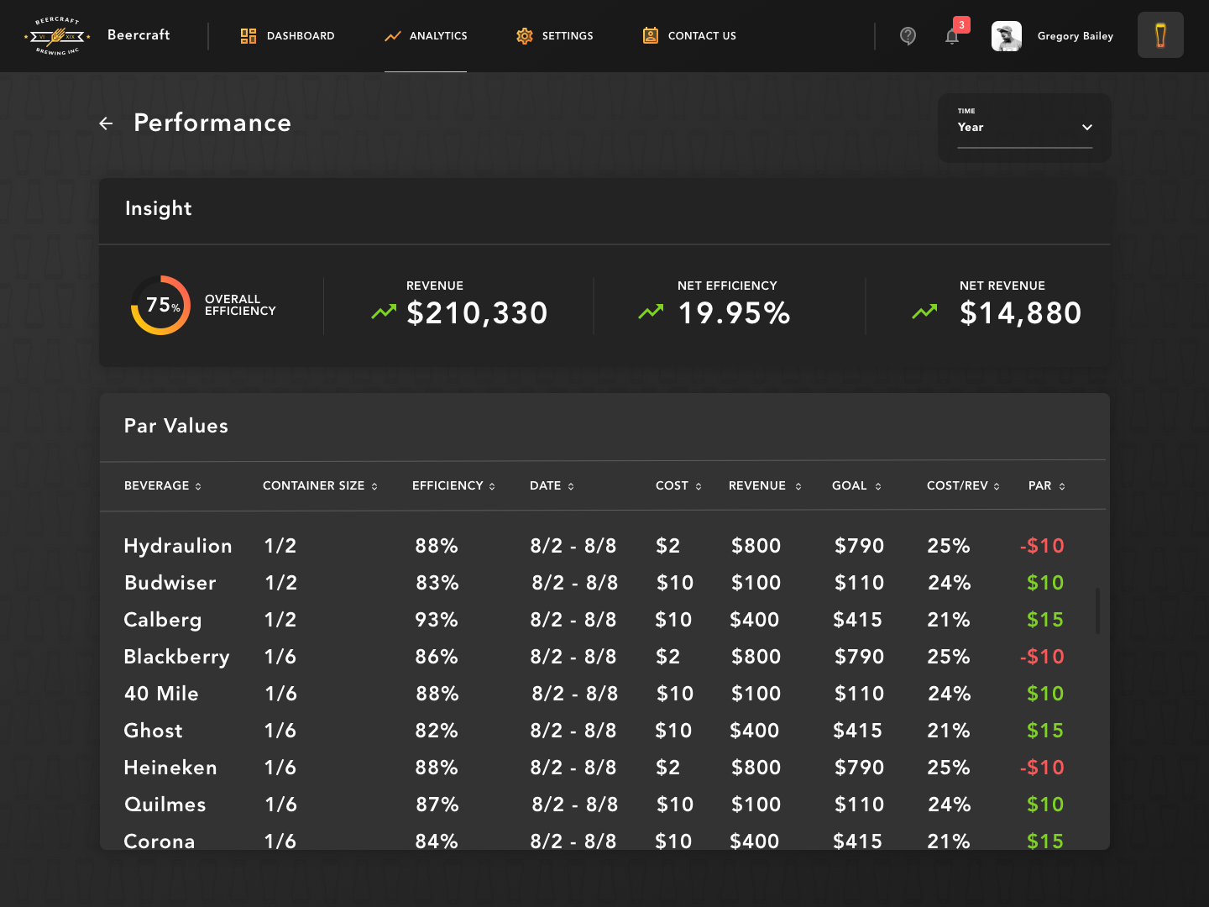Open the Analytics tab
The height and width of the screenshot is (907, 1209).
click(426, 36)
